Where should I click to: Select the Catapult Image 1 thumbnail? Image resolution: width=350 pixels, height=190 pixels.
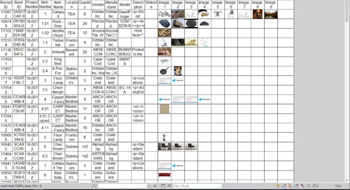[164, 14]
